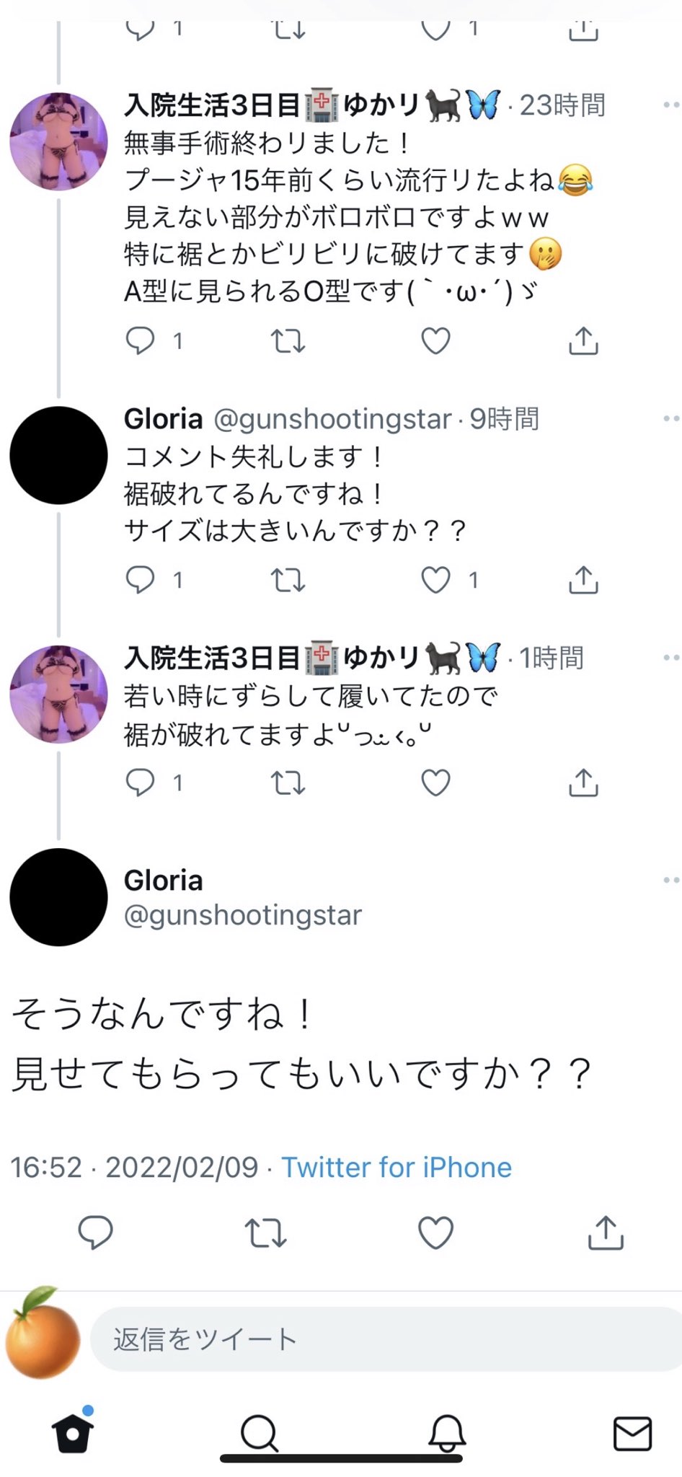Like the 23時間 tweet
Image resolution: width=682 pixels, height=1477 pixels.
pos(435,340)
